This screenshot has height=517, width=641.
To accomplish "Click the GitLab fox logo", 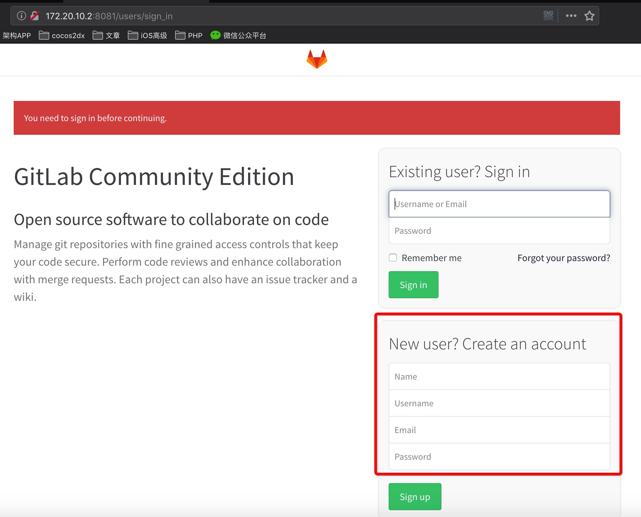I will 317,59.
